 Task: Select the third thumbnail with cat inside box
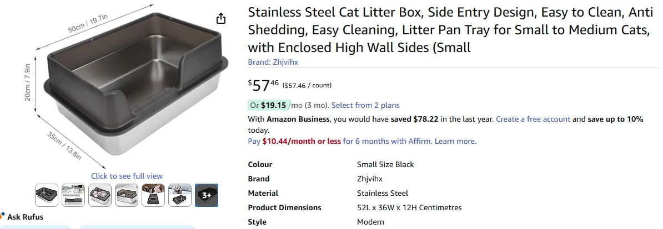(x=100, y=195)
